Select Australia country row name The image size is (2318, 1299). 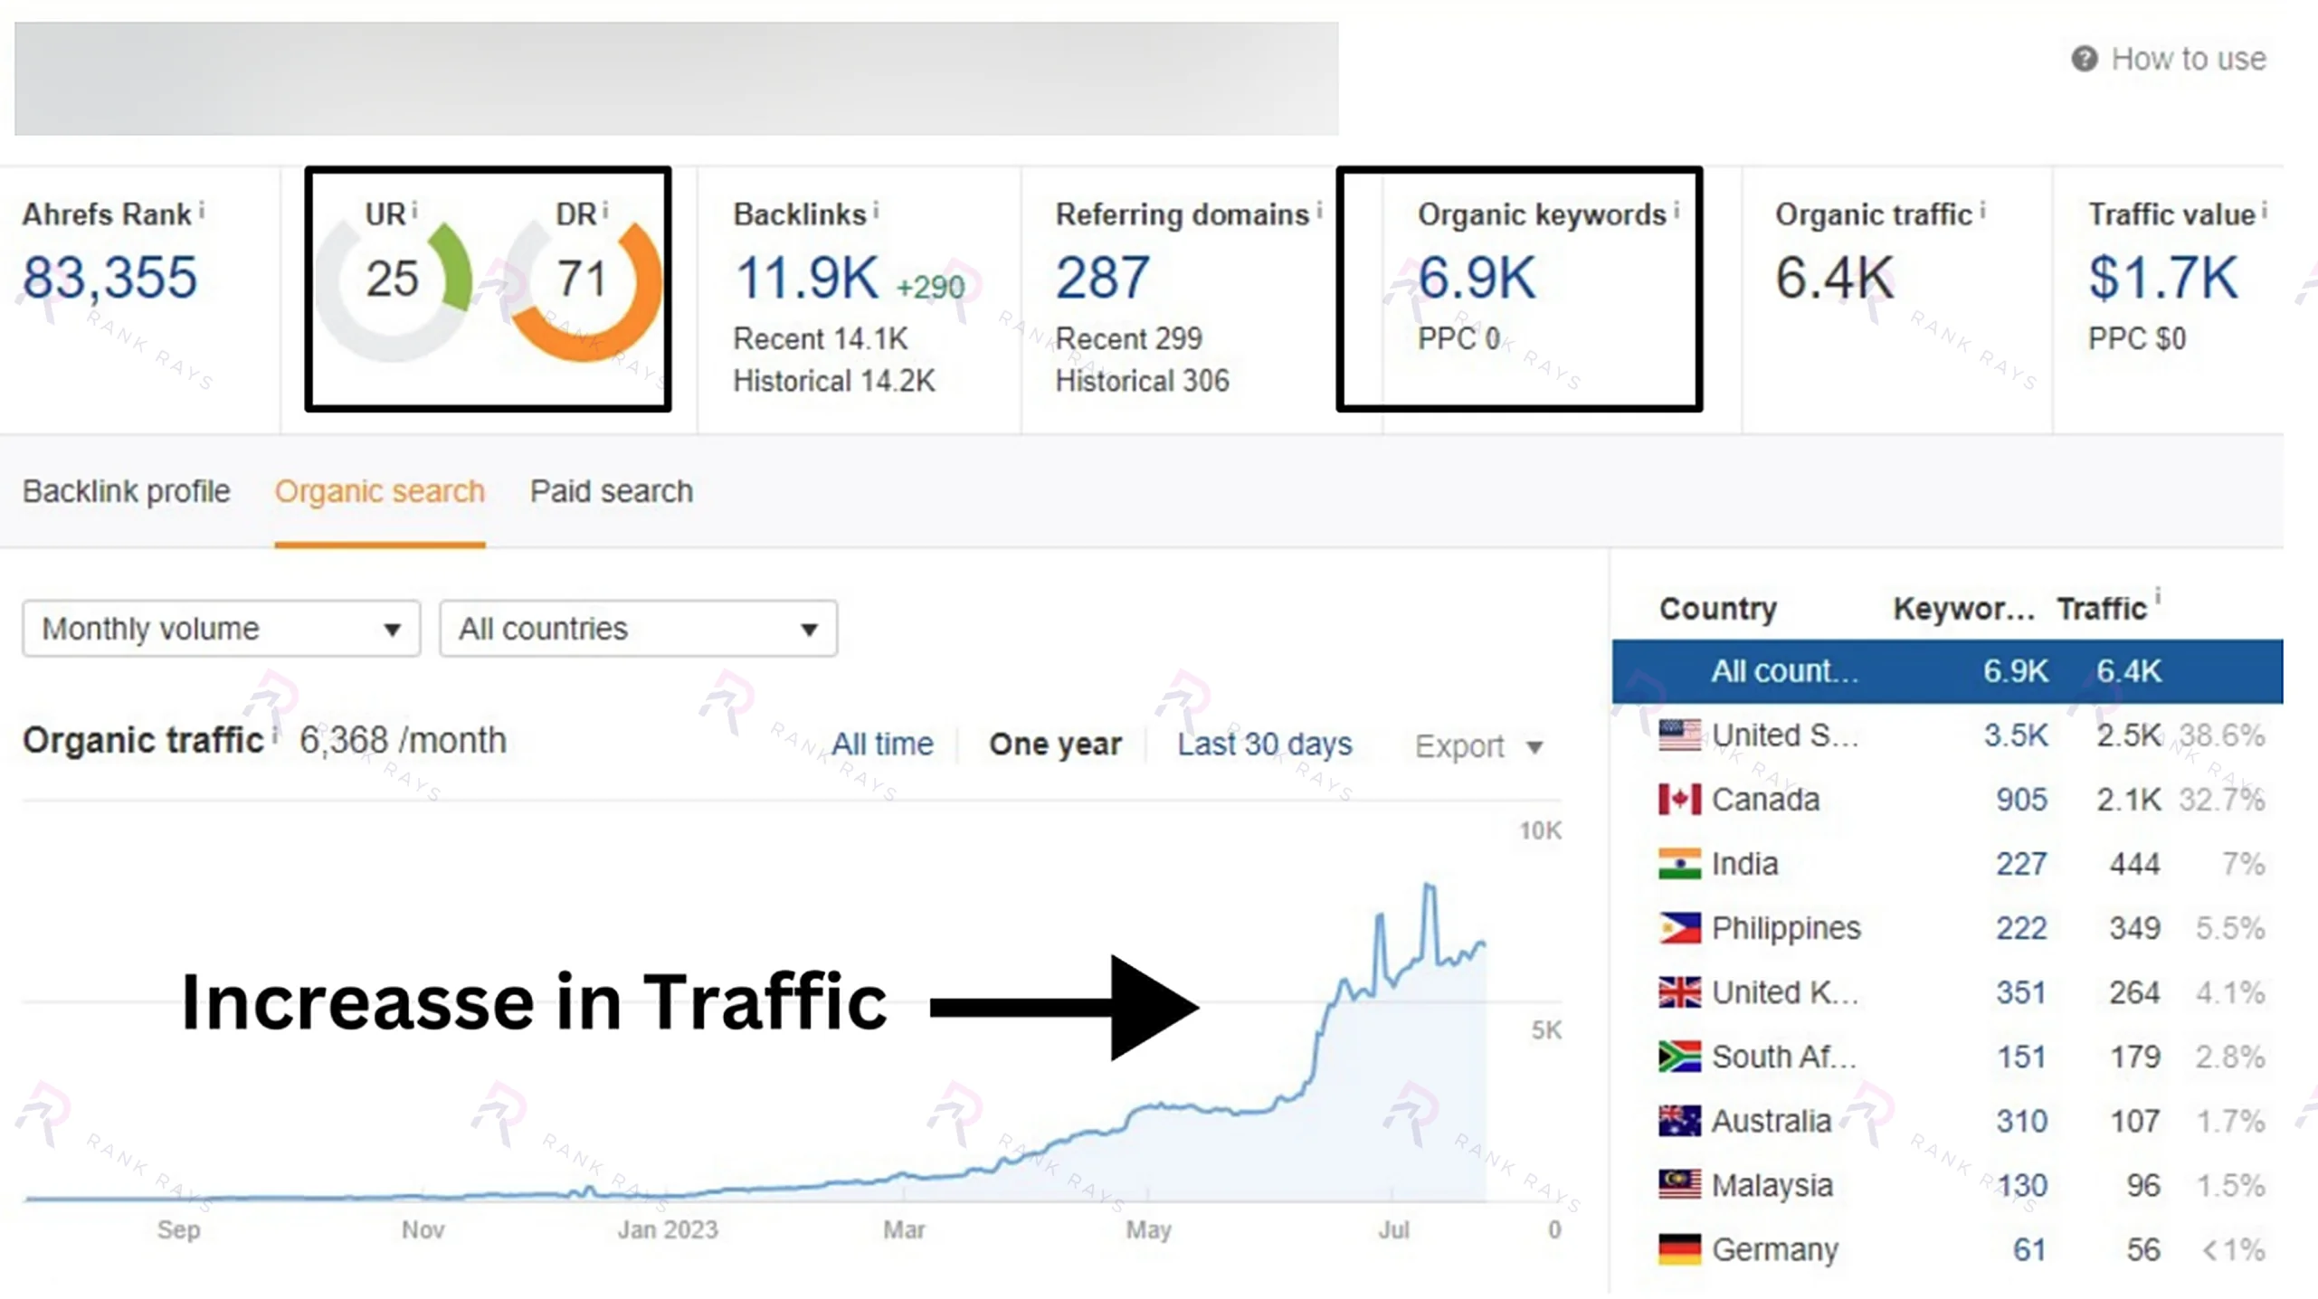click(x=1771, y=1121)
